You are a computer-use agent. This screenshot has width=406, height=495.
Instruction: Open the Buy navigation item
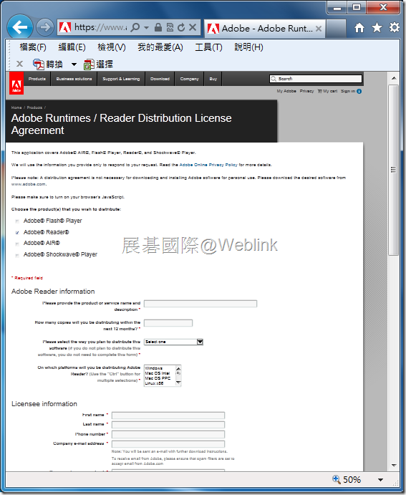point(213,79)
